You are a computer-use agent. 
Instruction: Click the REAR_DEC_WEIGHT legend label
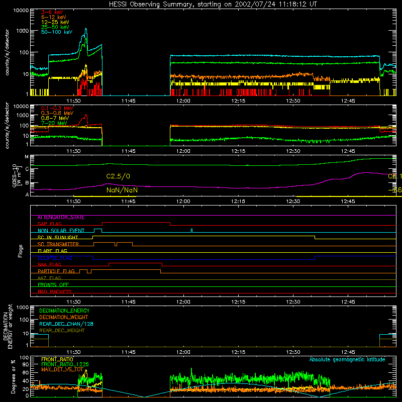62,331
